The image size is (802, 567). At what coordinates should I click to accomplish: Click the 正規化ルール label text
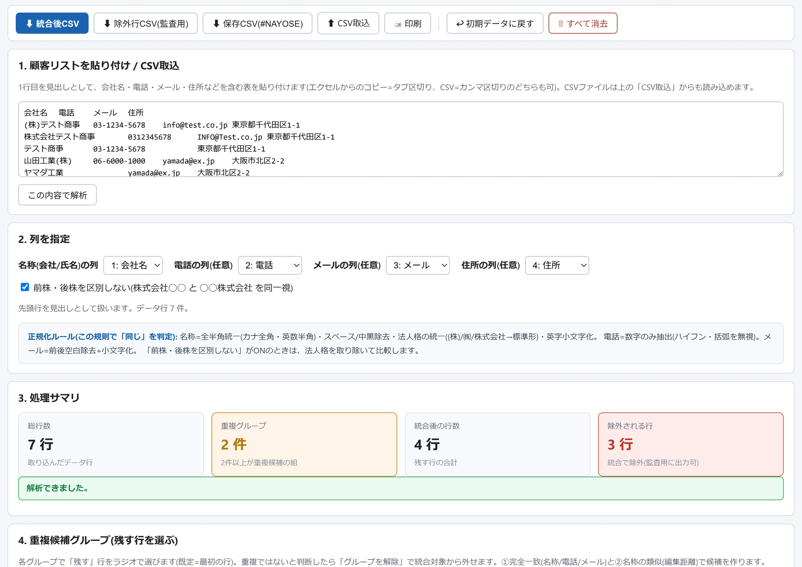(103, 337)
